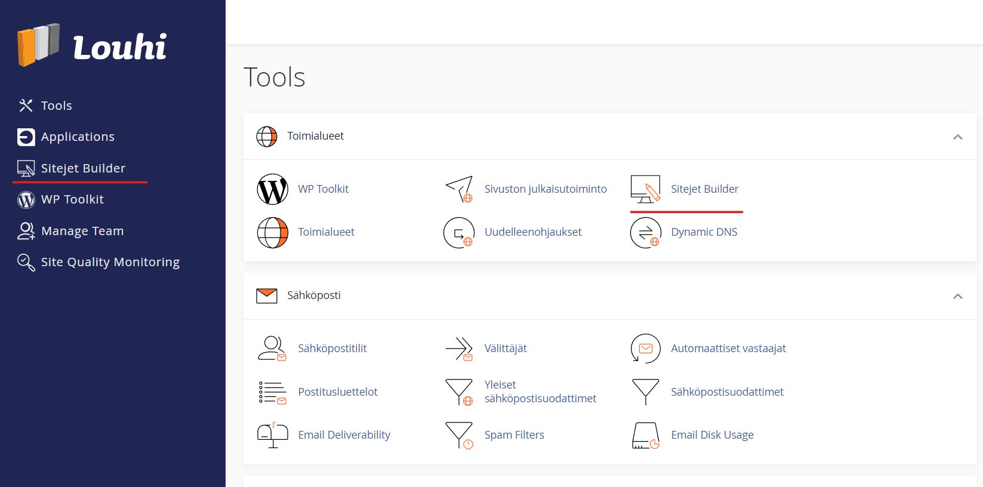Image resolution: width=983 pixels, height=487 pixels.
Task: Collapse the Toimialueet section chevron
Action: pyautogui.click(x=957, y=137)
